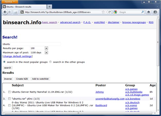Click the forward navigation arrow
Screen dimensions: 161x116
[x=10, y=12]
